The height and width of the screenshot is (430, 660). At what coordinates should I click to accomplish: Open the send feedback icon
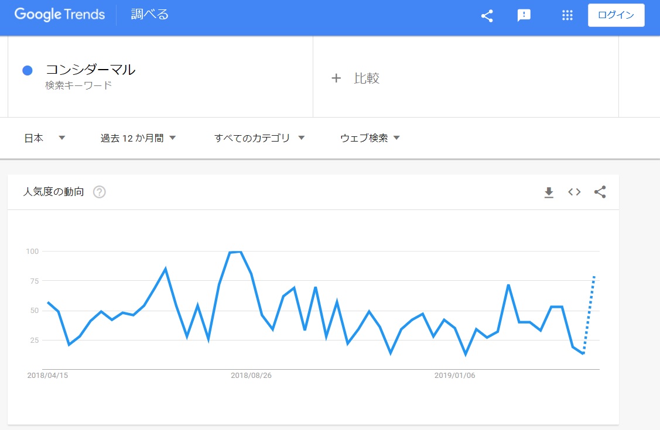coord(524,16)
